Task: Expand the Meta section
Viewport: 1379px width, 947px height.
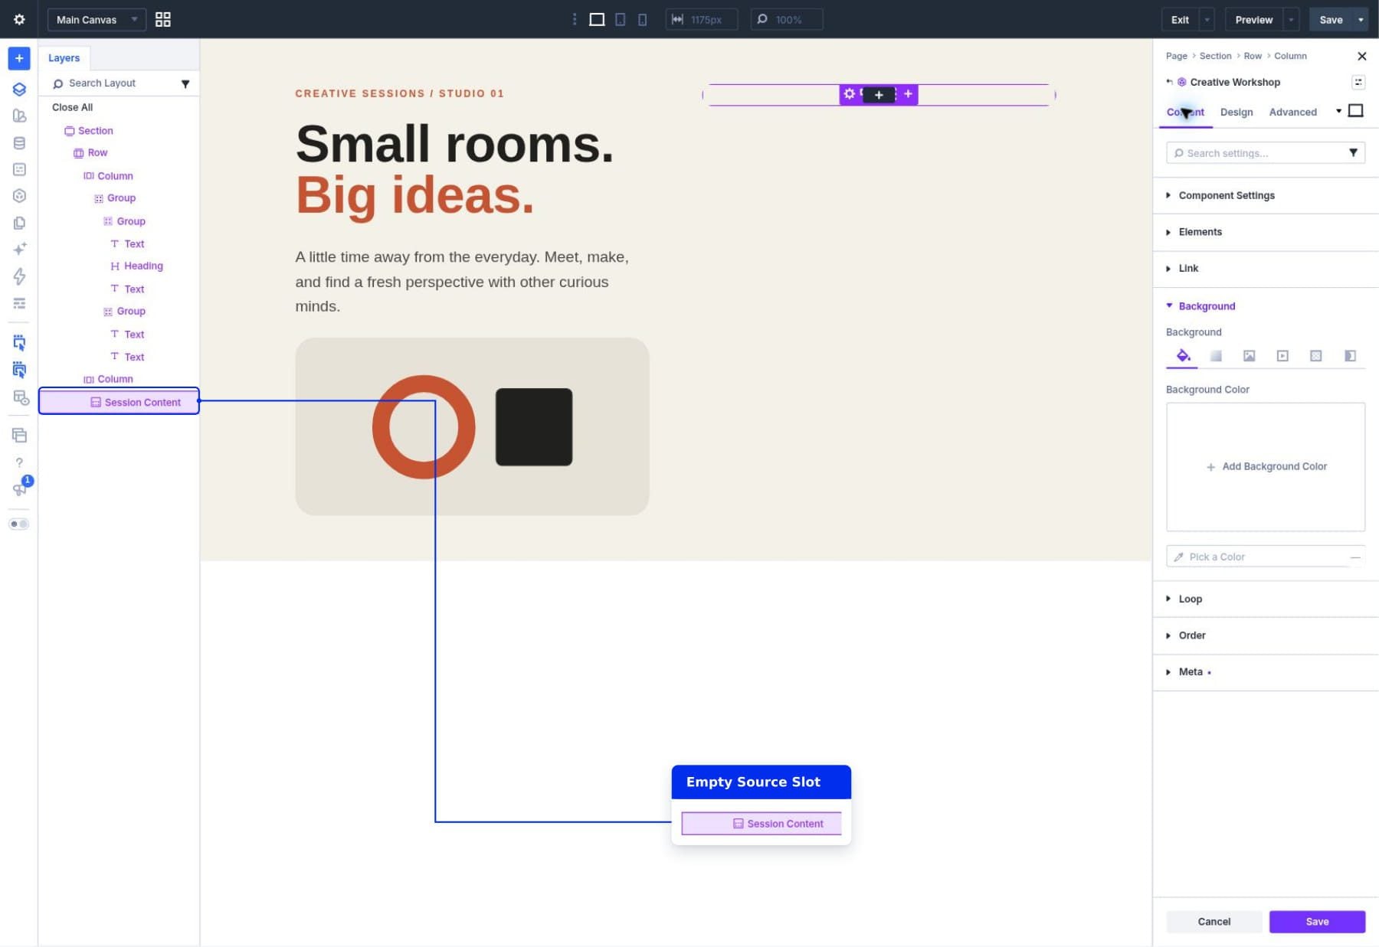Action: tap(1265, 672)
